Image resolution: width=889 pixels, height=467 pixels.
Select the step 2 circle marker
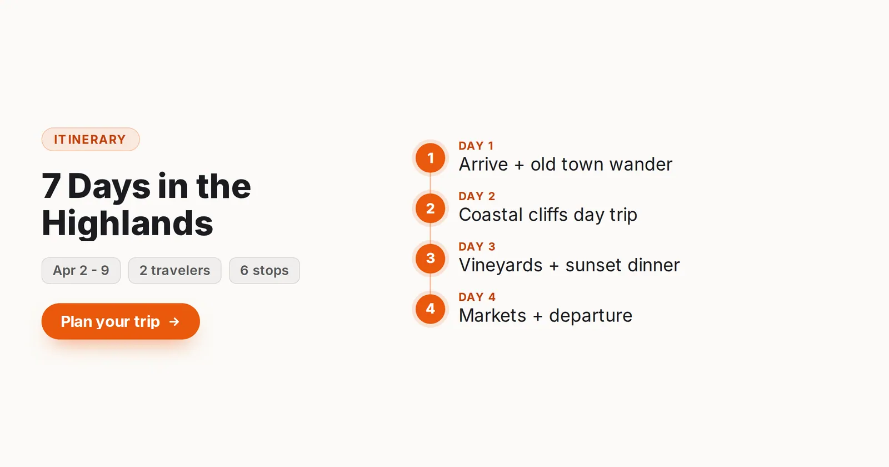[431, 208]
